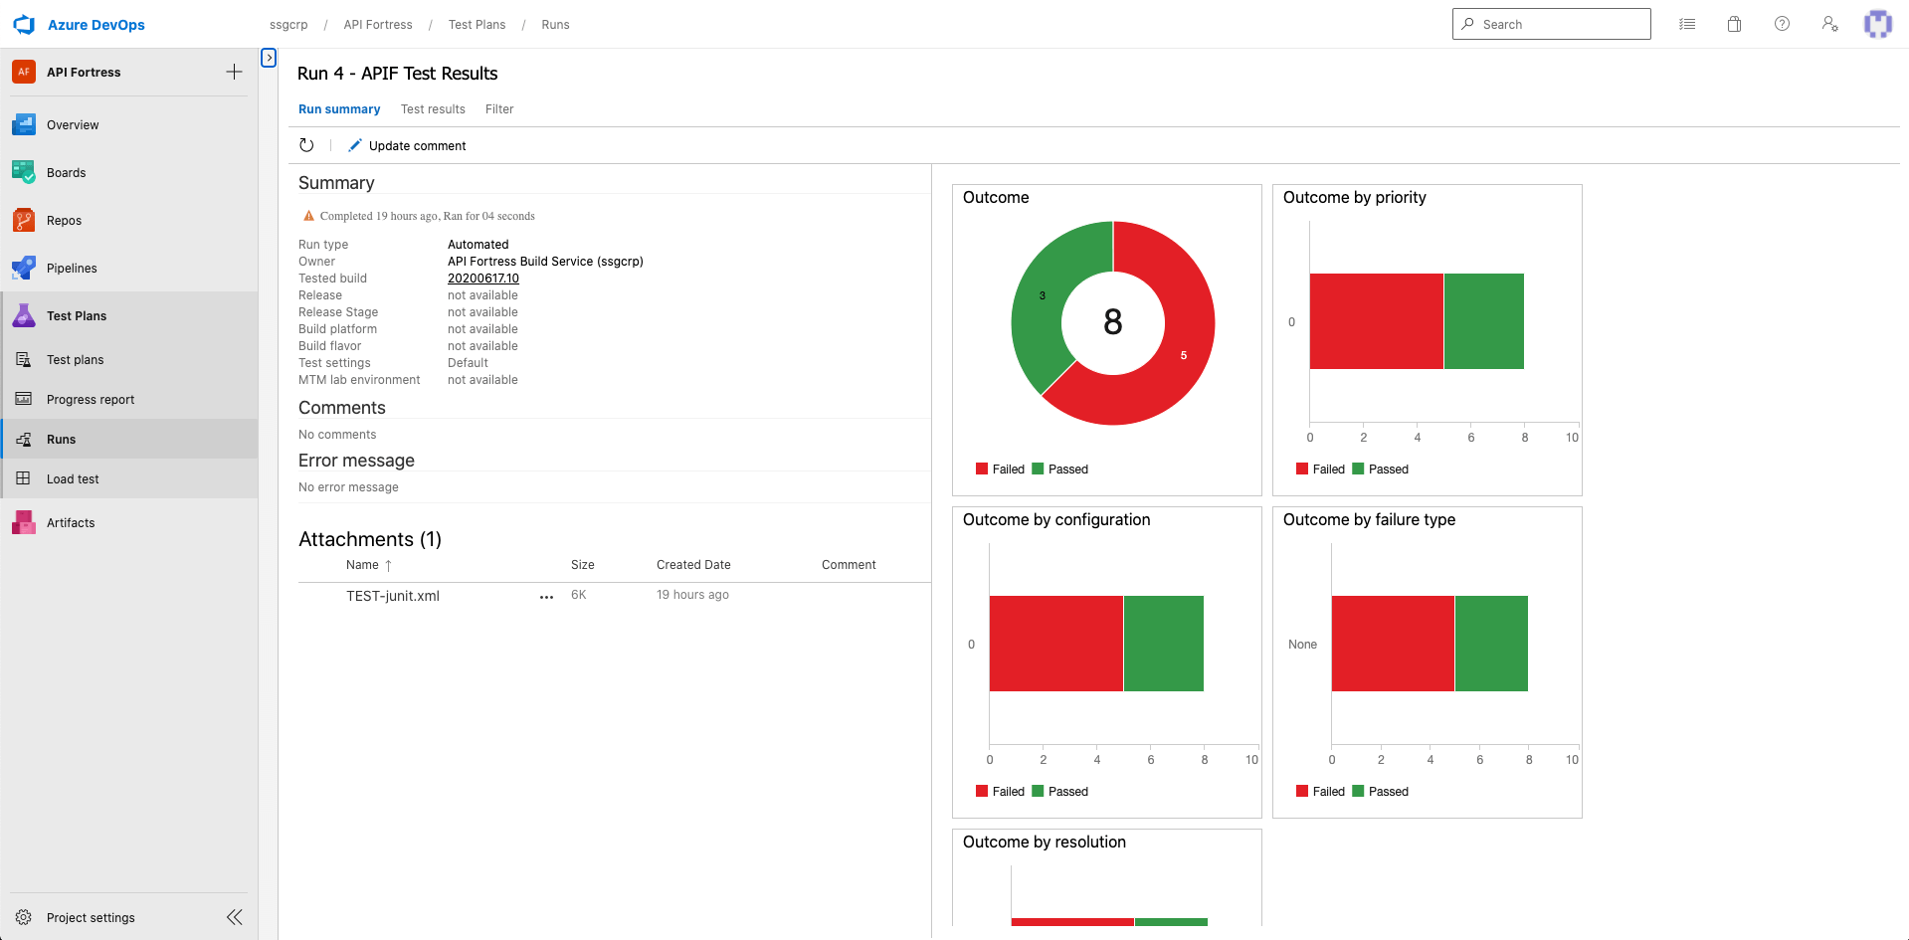
Task: Open the tested build 20200617.10 link
Action: 483,279
